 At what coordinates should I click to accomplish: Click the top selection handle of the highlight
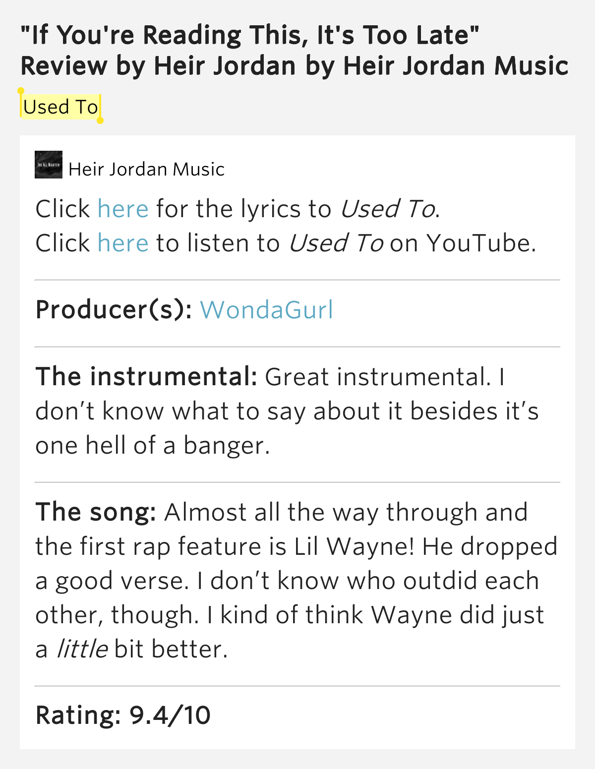point(21,91)
